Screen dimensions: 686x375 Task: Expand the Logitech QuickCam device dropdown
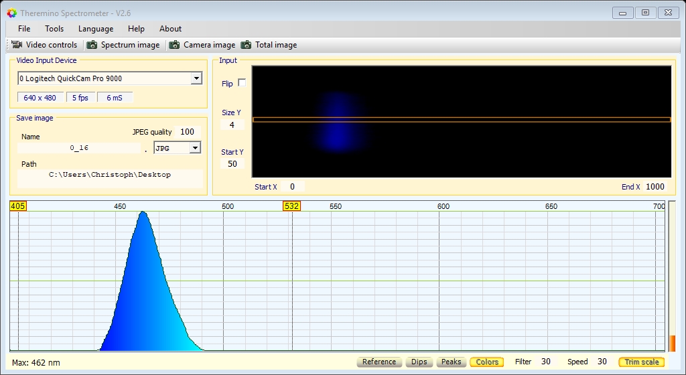click(196, 78)
